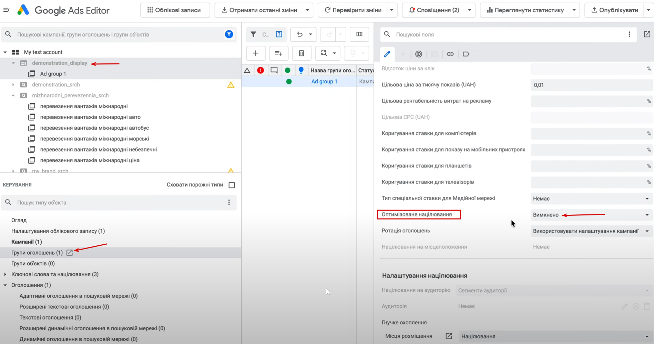Open dropdown arrow next to Перевірити зміни
654x344 pixels.
(x=392, y=10)
